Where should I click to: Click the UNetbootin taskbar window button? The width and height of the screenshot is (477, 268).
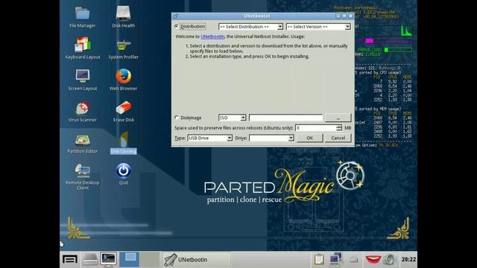tap(197, 260)
